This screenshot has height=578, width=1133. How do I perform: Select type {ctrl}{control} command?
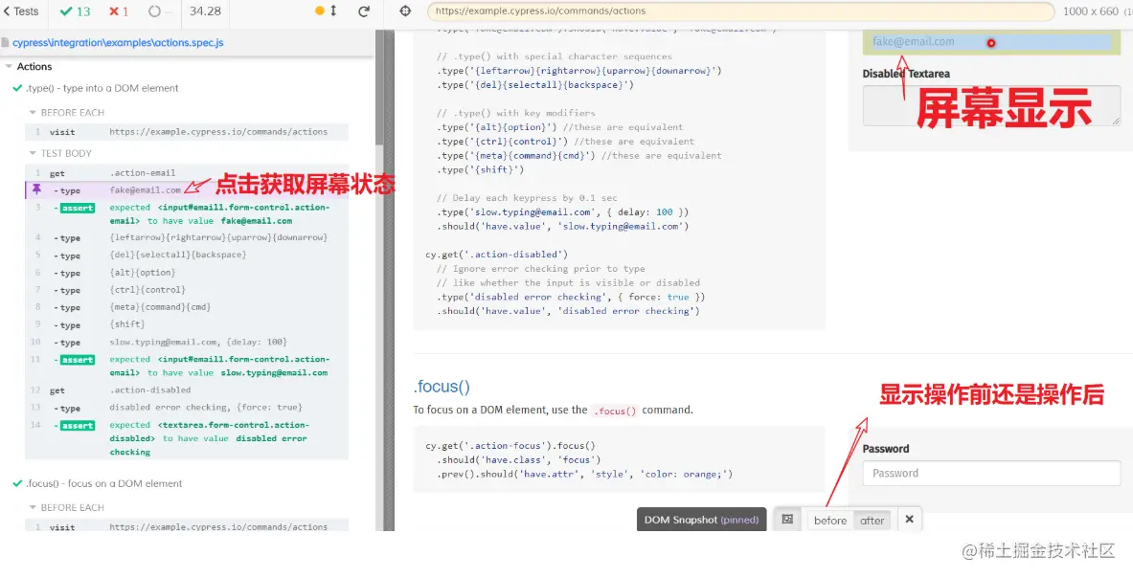pyautogui.click(x=187, y=290)
